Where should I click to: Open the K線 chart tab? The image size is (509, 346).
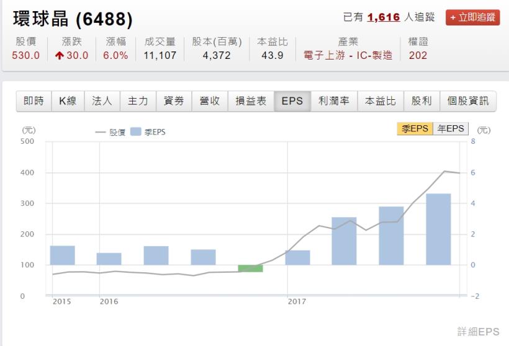pyautogui.click(x=68, y=101)
